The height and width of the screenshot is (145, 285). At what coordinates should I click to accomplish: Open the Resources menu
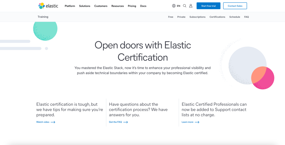point(118,6)
